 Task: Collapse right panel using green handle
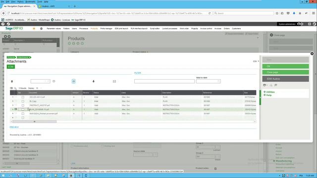pos(260,97)
